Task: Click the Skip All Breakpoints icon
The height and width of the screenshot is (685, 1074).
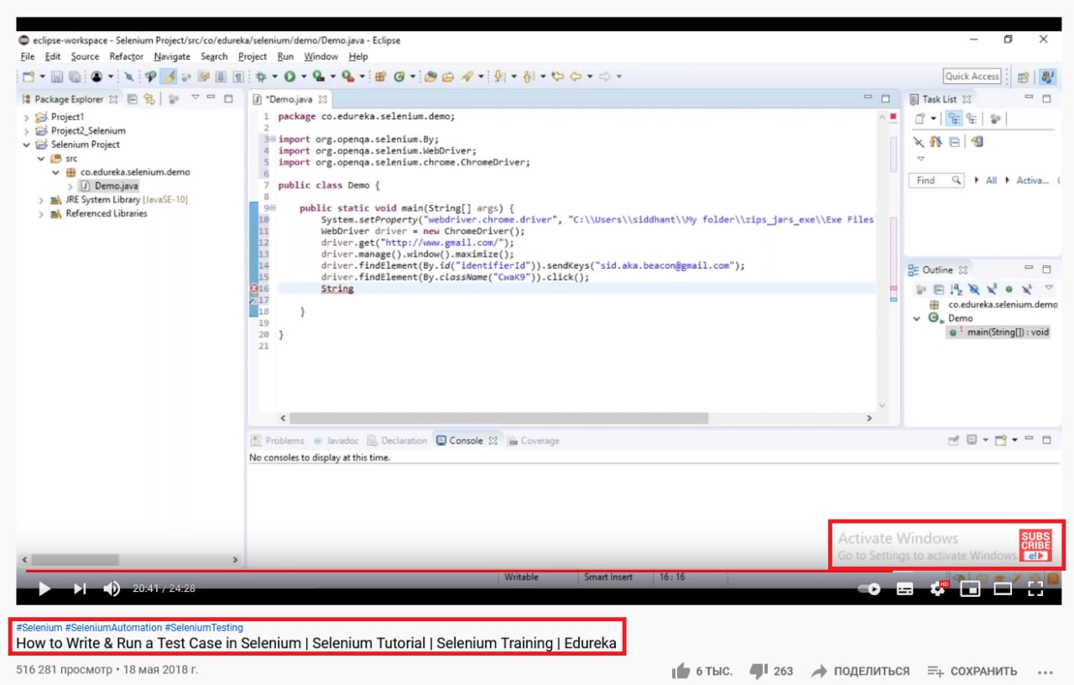Action: (129, 76)
